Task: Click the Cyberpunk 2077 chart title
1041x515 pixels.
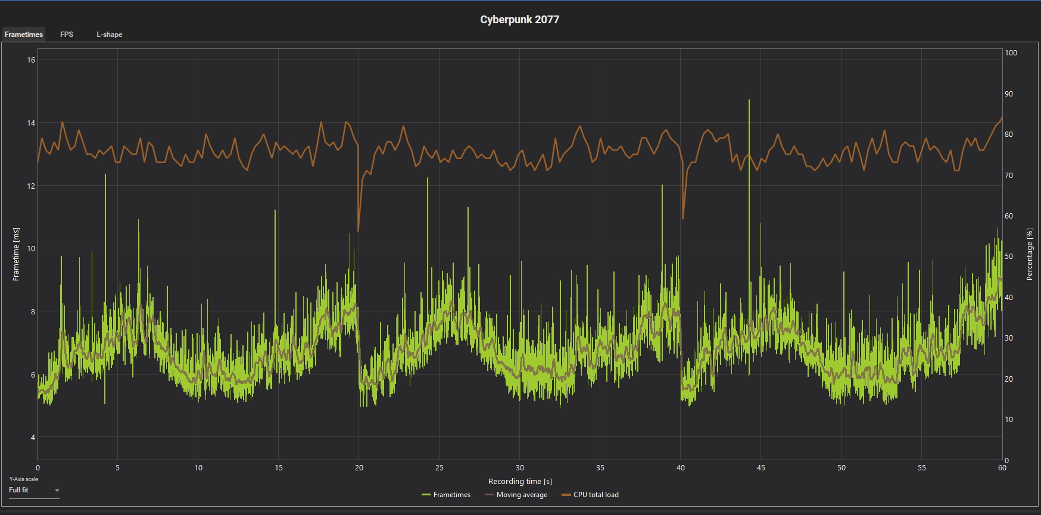Action: click(520, 20)
